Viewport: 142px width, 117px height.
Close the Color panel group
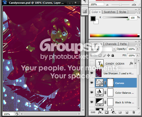click(139, 9)
